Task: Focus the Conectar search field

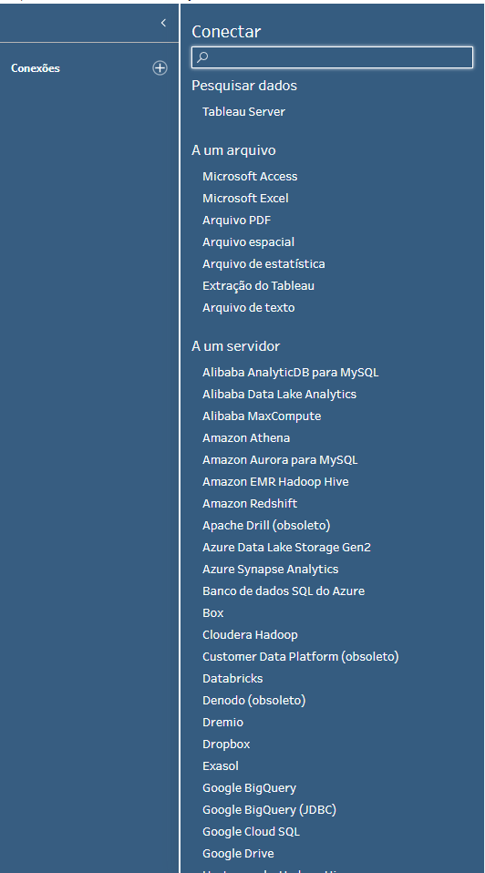Action: [x=333, y=57]
